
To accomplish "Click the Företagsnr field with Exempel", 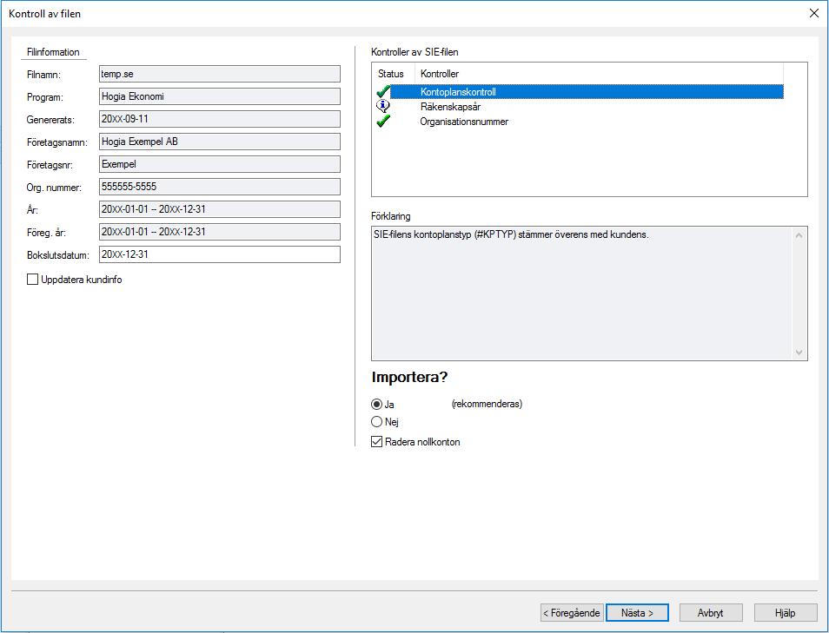I will pyautogui.click(x=220, y=164).
